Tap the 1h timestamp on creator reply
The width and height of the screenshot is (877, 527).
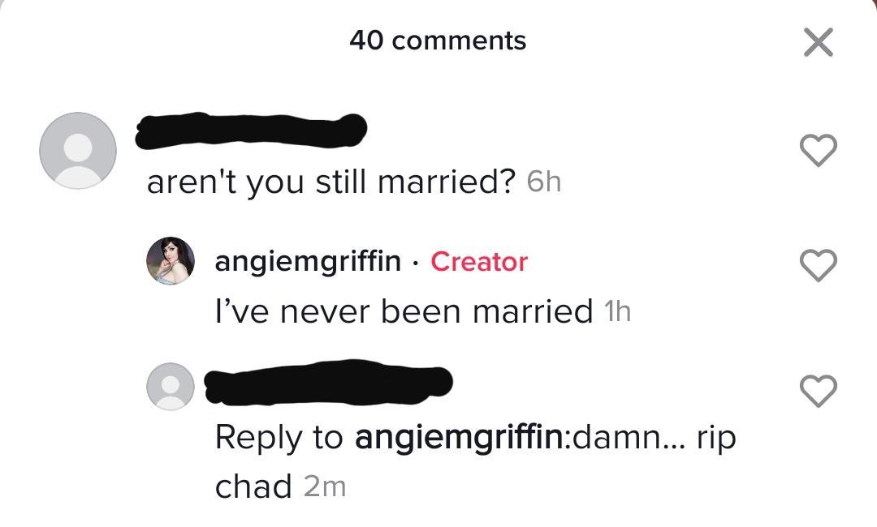pos(617,312)
